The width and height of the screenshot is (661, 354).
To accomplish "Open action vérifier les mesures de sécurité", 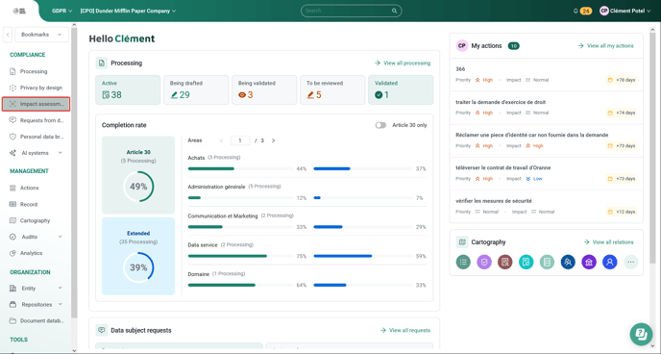I will (x=494, y=201).
